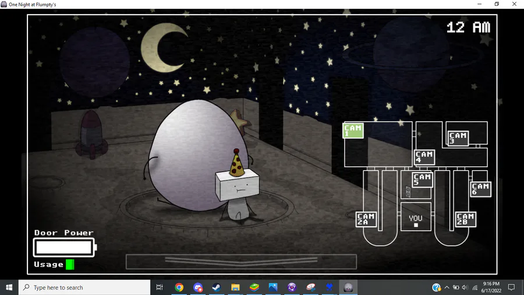Open Steam from the taskbar

[217, 287]
